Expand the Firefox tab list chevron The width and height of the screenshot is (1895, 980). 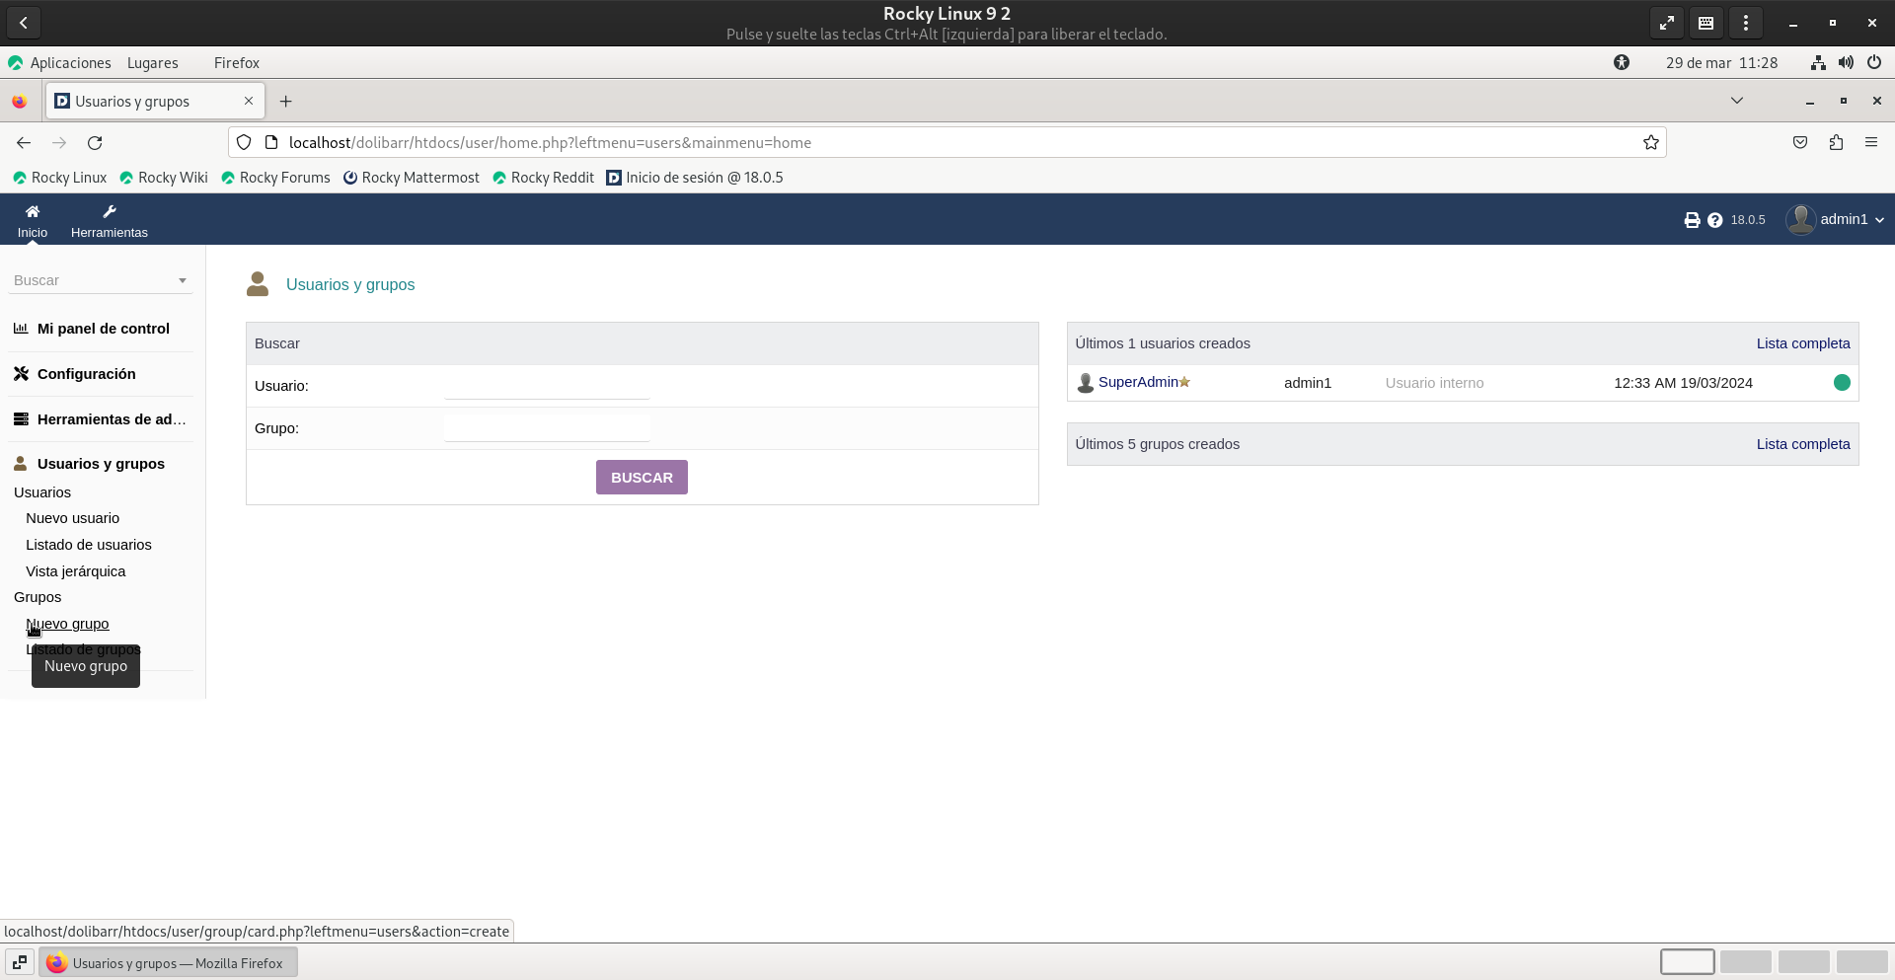pos(1737,101)
